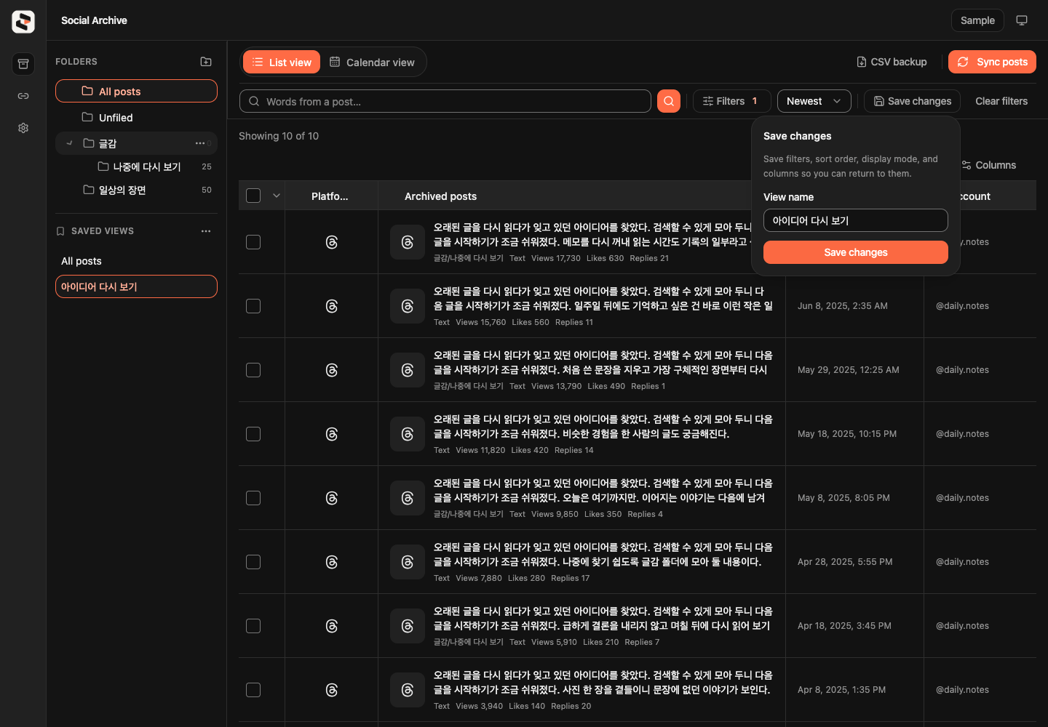Check the first post row with Views 17,730
Screen dimensions: 1048x727
pyautogui.click(x=253, y=242)
